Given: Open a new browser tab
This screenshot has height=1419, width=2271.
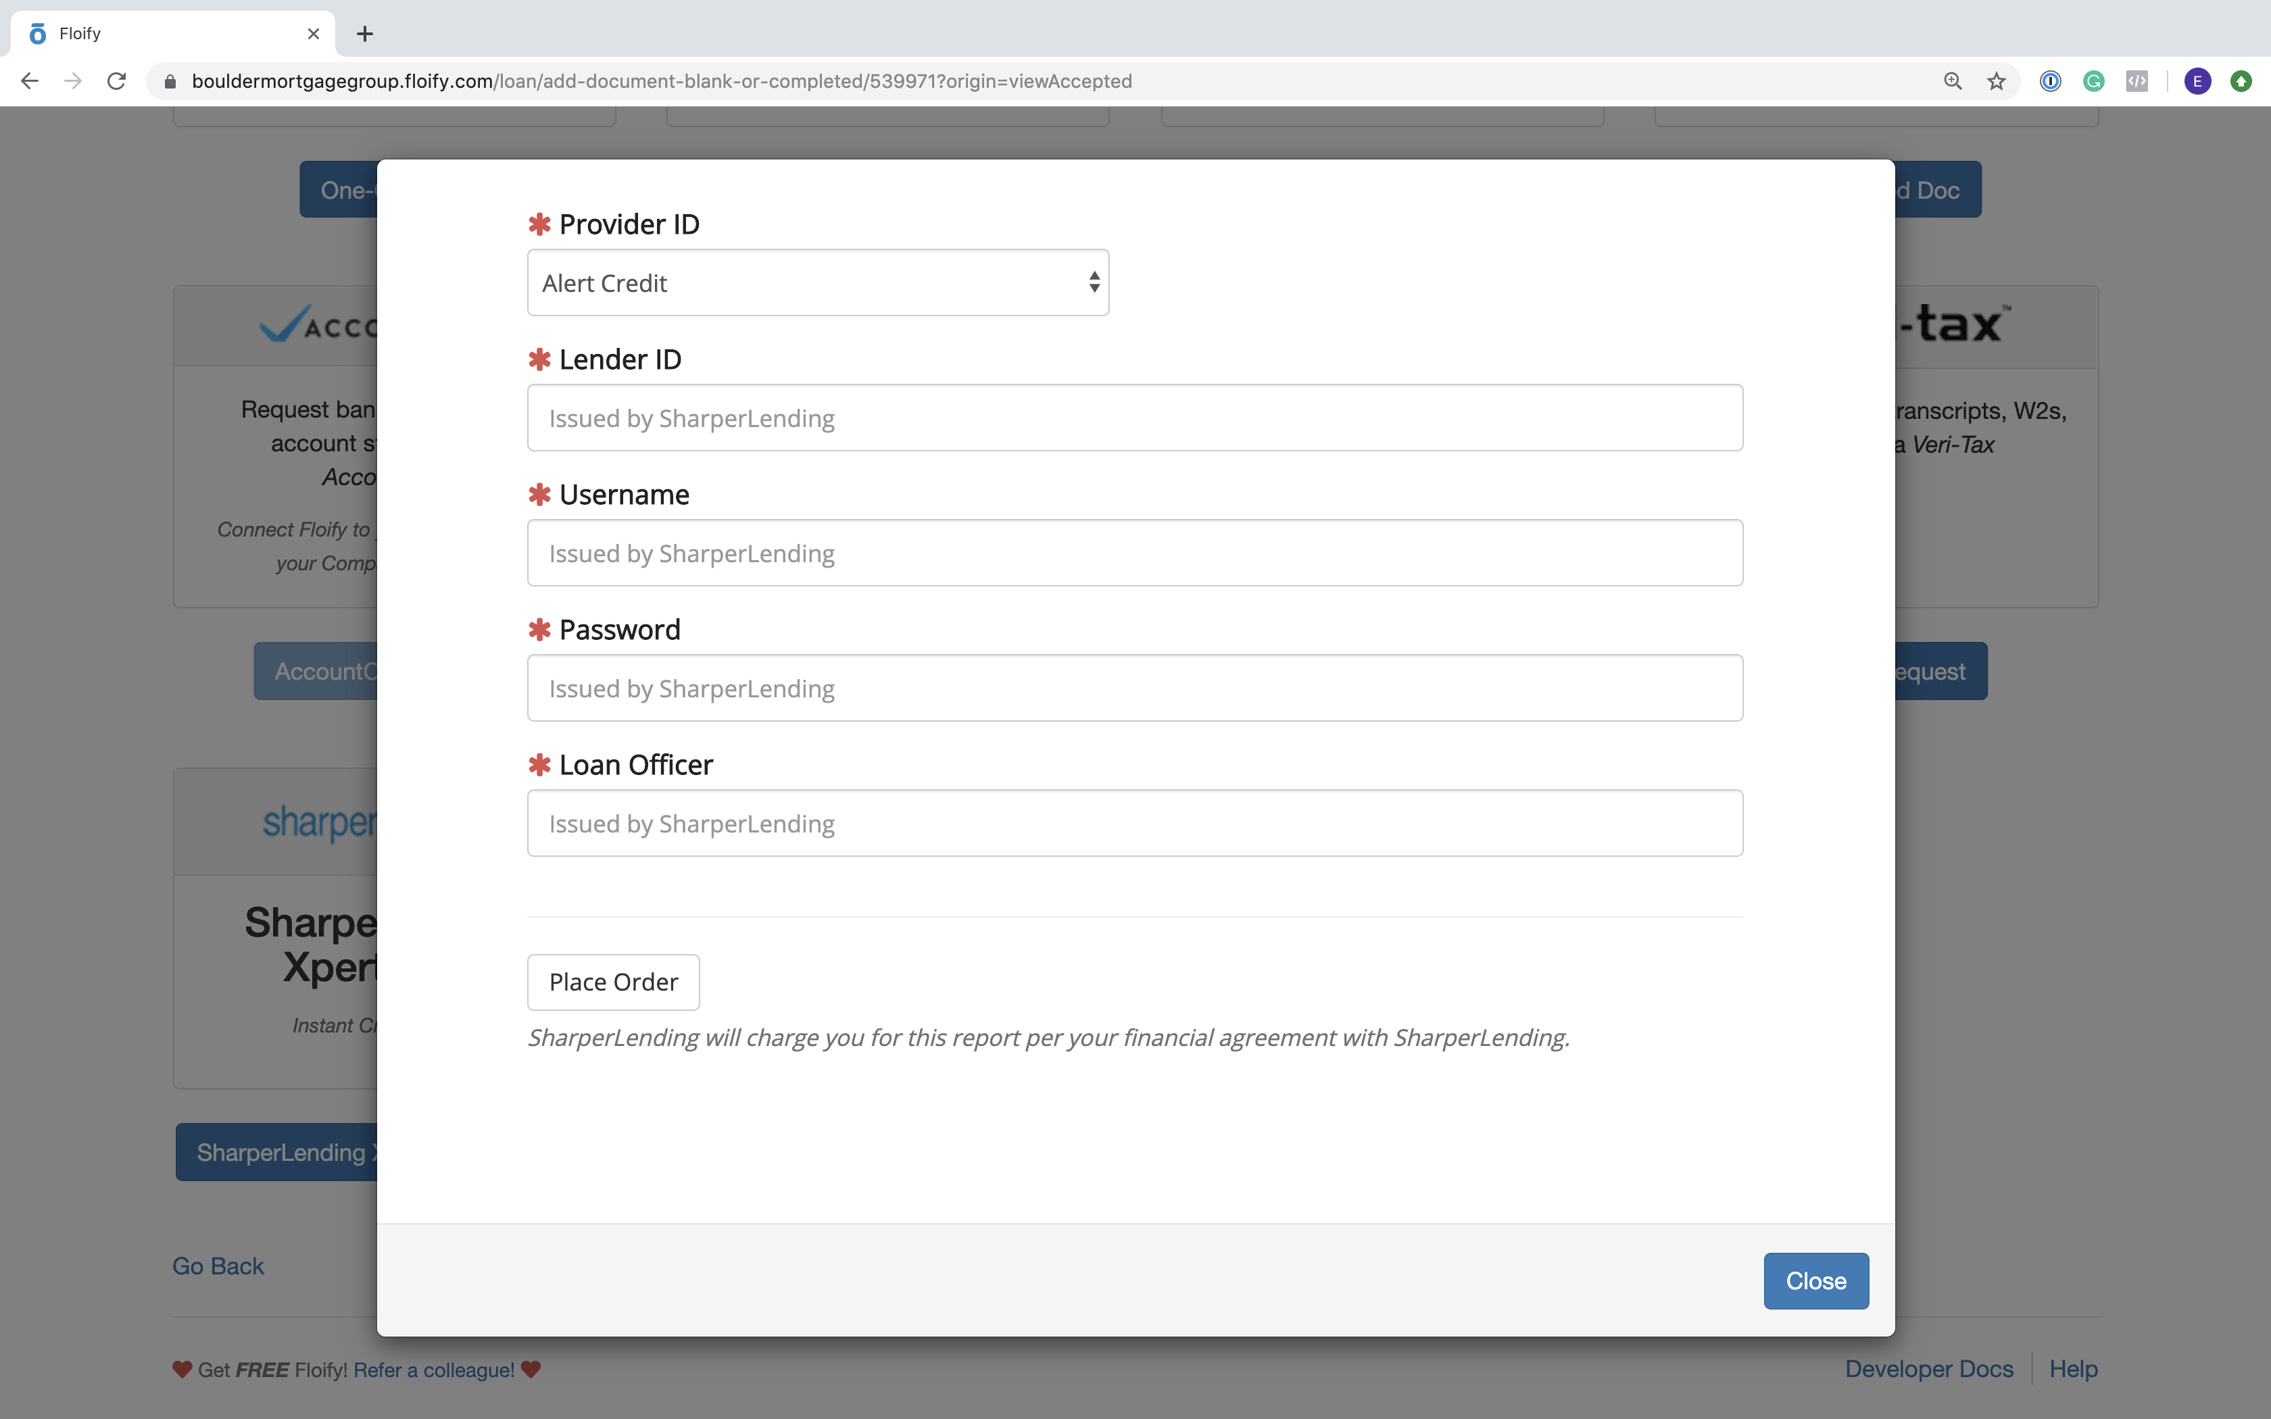Looking at the screenshot, I should (x=365, y=34).
